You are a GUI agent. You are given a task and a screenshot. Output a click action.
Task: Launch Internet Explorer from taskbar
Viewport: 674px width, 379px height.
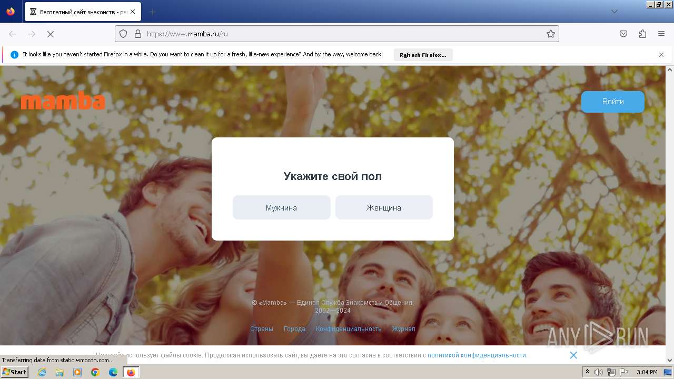[42, 372]
